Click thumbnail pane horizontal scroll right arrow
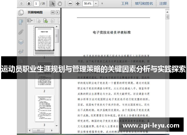Screen dimensions: 187x135 point(52,131)
